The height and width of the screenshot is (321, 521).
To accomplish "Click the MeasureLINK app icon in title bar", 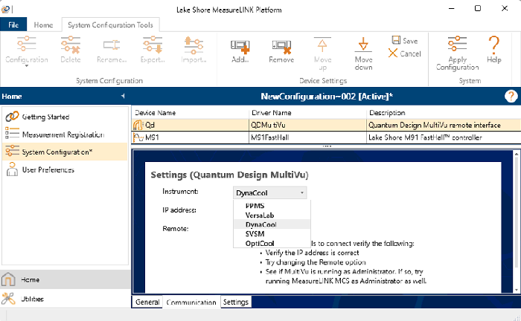I will [x=5, y=9].
